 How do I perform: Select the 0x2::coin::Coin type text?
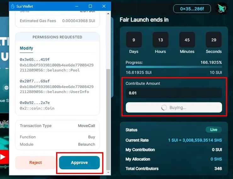[x=37, y=108]
